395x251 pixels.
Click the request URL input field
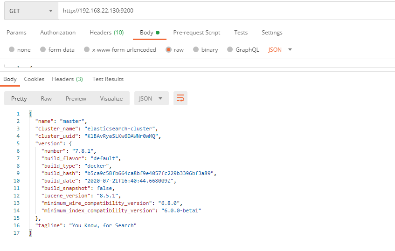(227, 11)
